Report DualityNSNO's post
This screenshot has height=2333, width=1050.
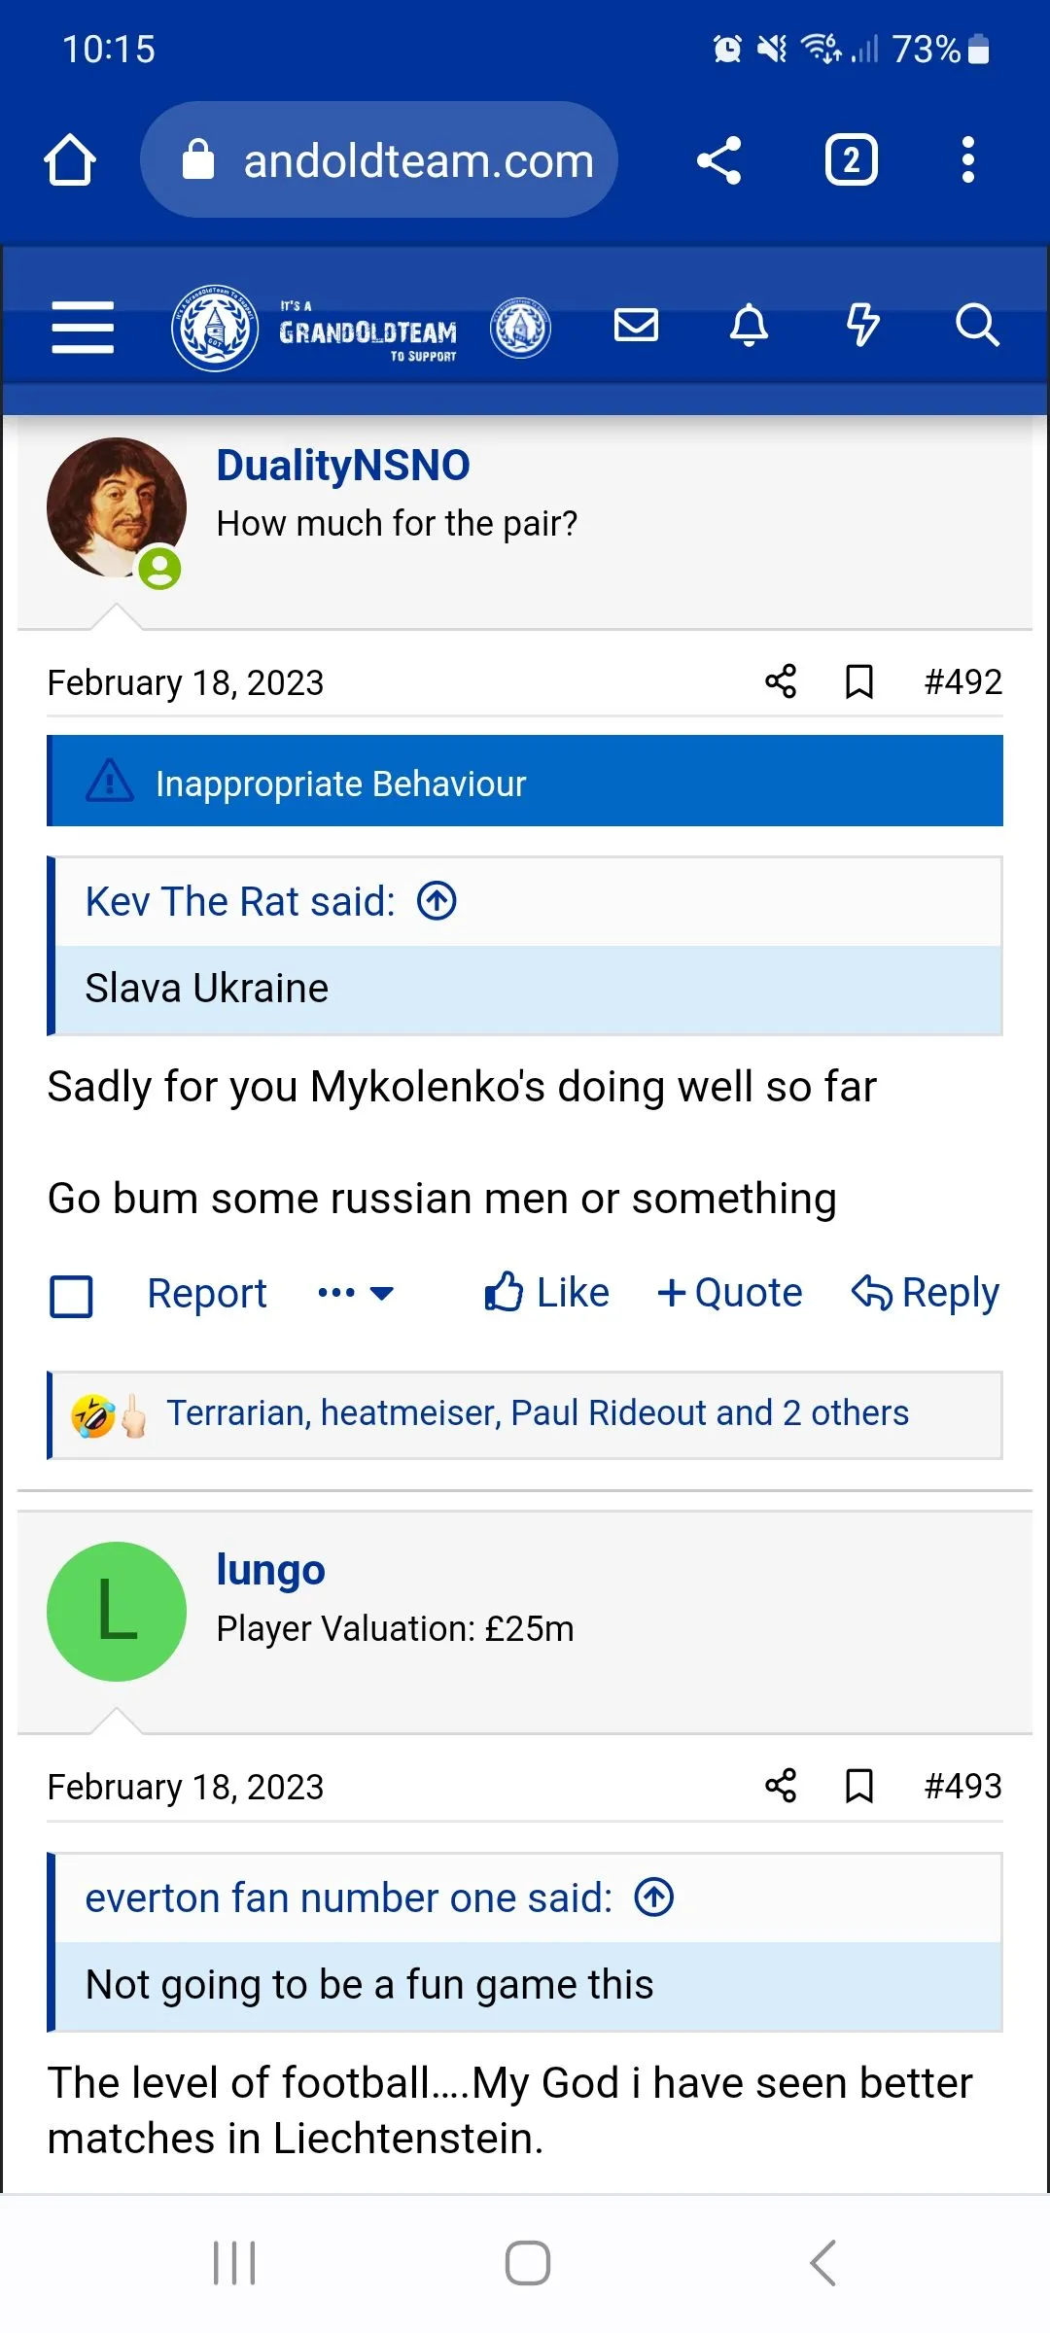[x=206, y=1293]
